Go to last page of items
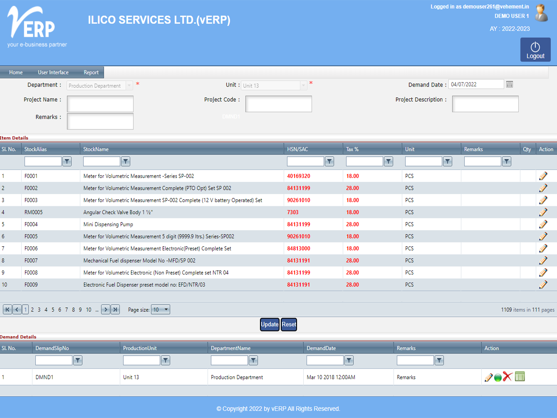Image resolution: width=557 pixels, height=418 pixels. pyautogui.click(x=115, y=309)
